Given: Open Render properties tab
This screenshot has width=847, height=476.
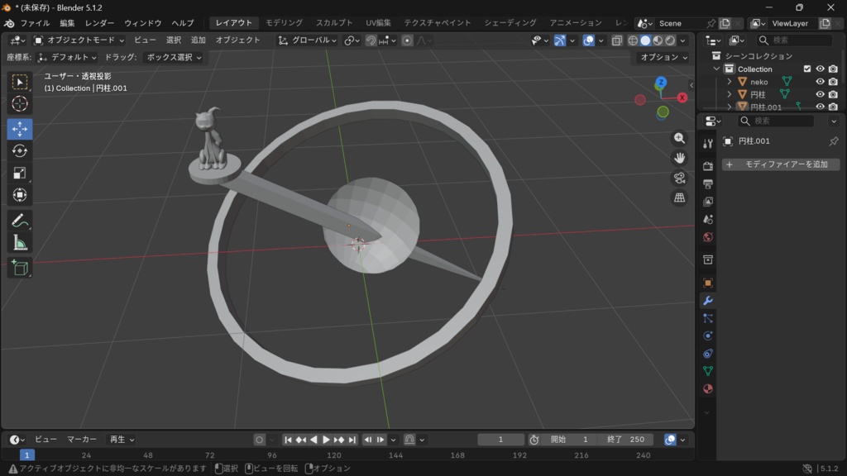Looking at the screenshot, I should 708,166.
